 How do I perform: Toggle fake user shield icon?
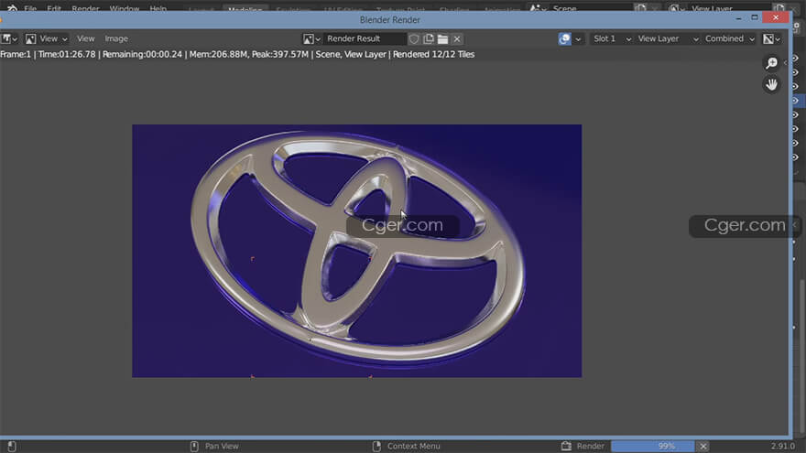(x=414, y=38)
